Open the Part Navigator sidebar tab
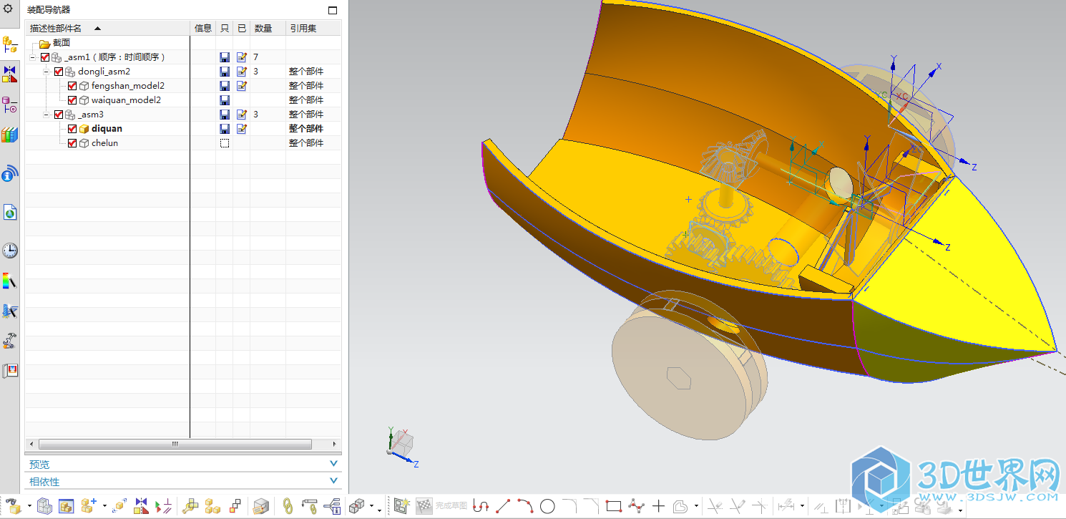 pyautogui.click(x=10, y=105)
